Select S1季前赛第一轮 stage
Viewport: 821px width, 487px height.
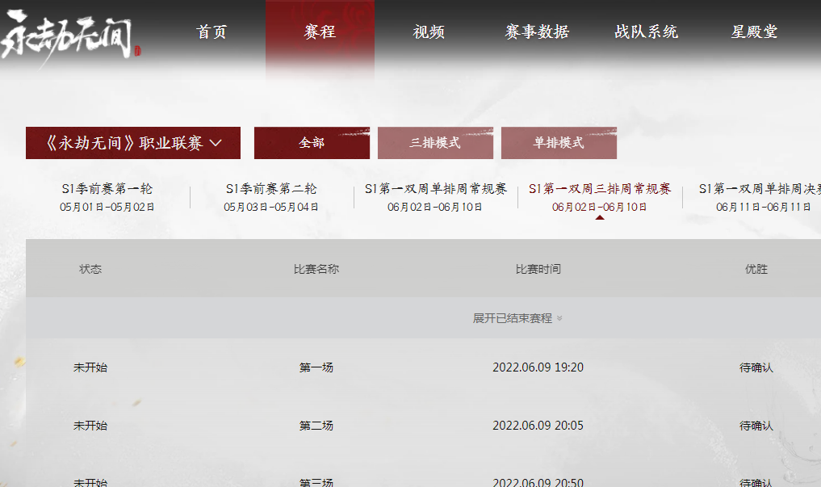(107, 197)
